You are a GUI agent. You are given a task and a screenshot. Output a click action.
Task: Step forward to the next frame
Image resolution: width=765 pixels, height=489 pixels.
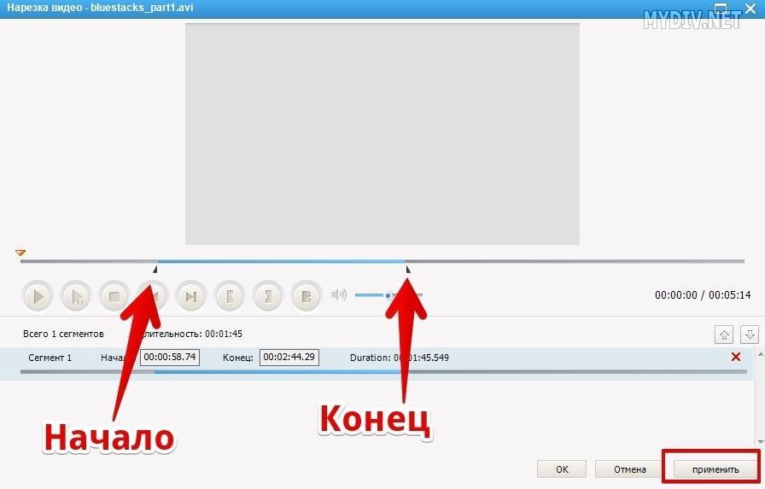[x=190, y=296]
